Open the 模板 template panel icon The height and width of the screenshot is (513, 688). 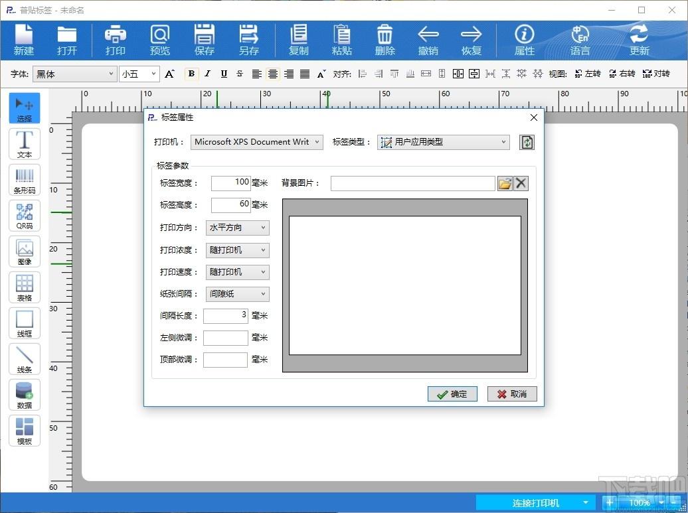coord(25,431)
